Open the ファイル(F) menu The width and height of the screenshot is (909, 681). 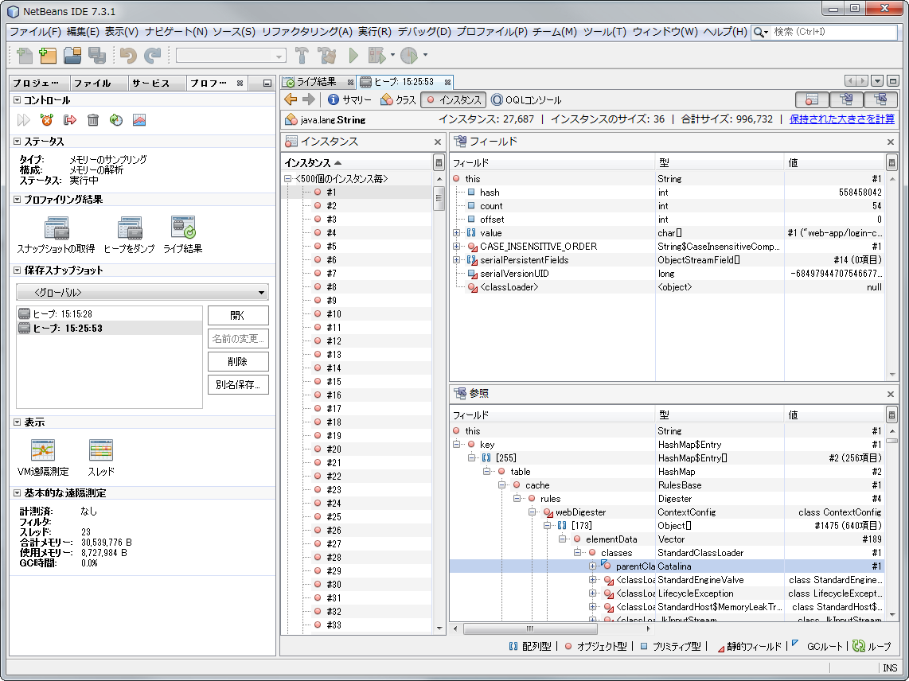35,32
